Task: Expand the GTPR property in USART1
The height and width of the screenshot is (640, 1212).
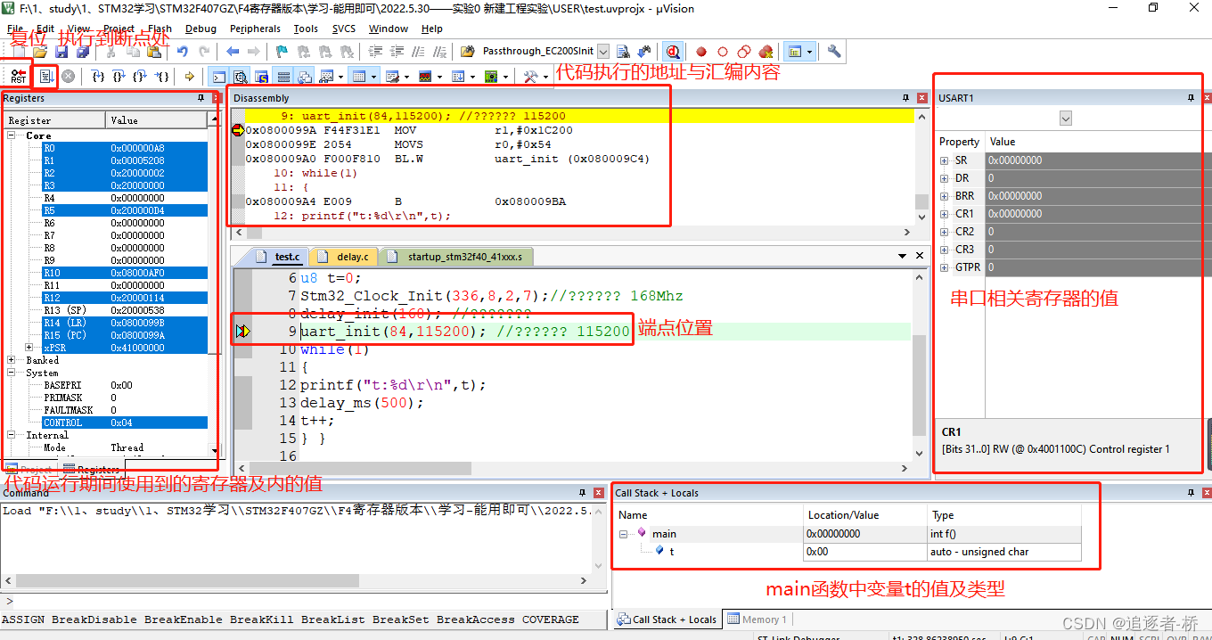Action: (x=945, y=267)
